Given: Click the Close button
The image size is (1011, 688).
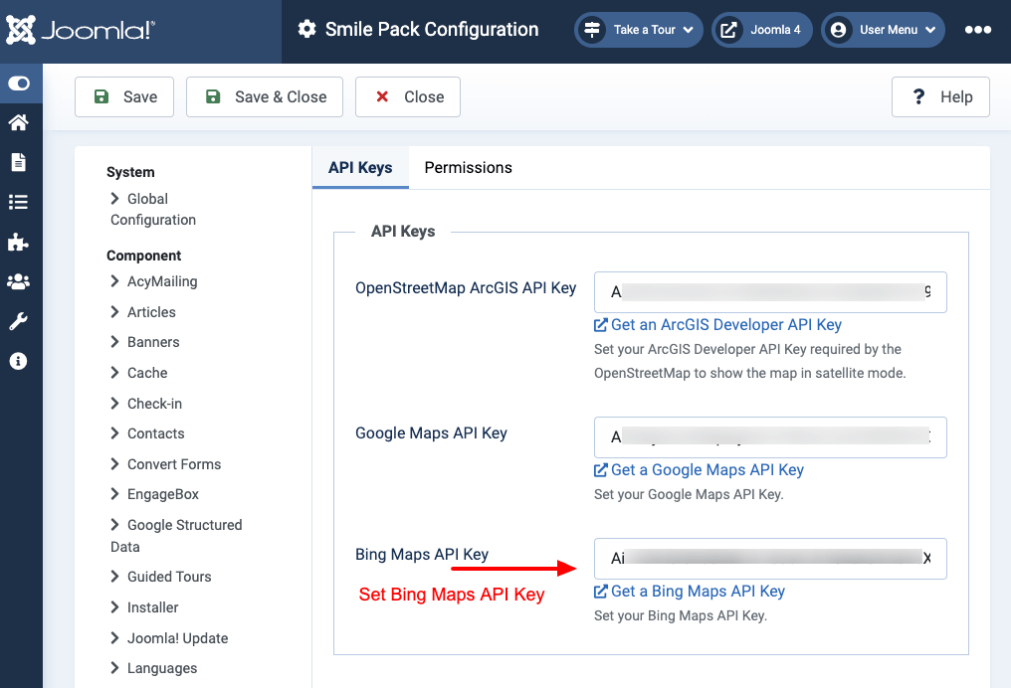Looking at the screenshot, I should (408, 96).
